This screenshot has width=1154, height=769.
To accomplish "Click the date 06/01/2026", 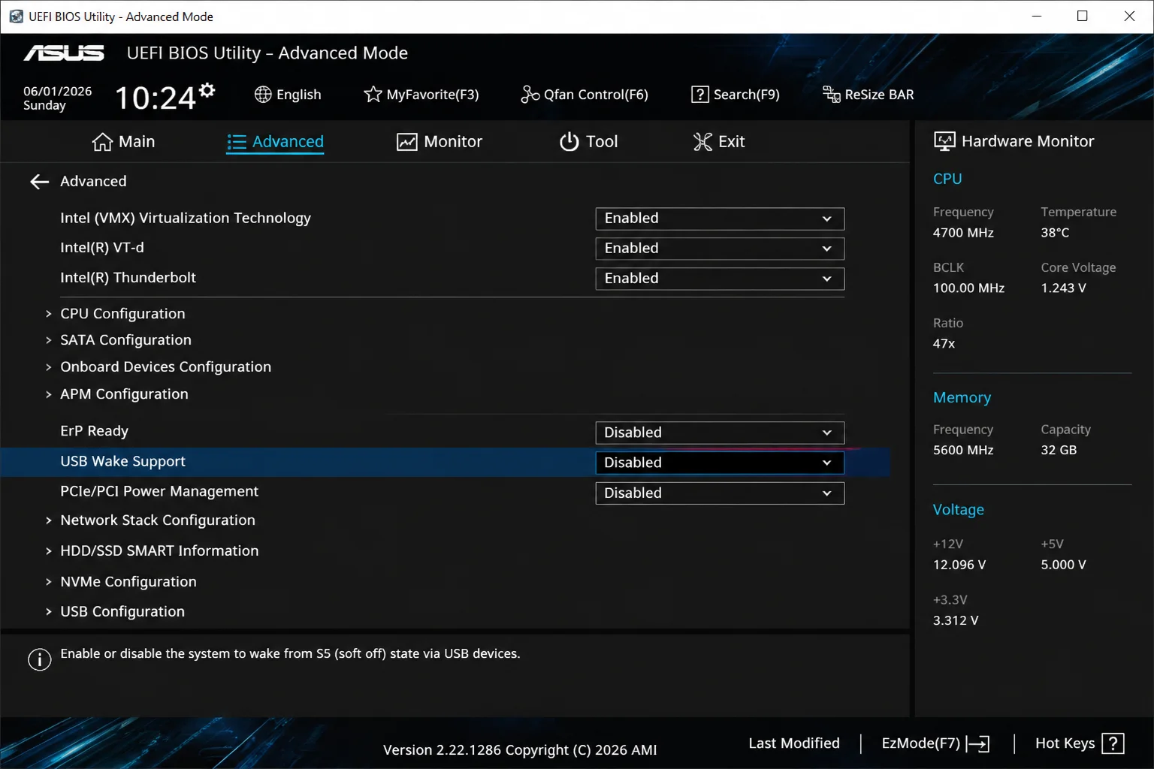I will click(57, 91).
